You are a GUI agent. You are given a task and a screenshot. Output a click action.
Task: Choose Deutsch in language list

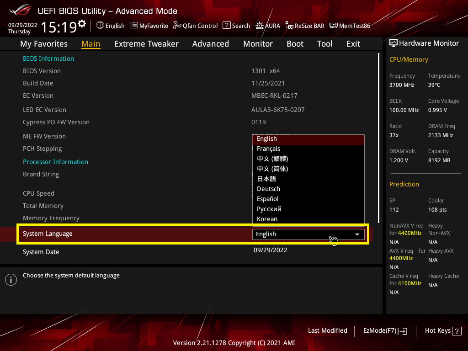[x=308, y=189]
